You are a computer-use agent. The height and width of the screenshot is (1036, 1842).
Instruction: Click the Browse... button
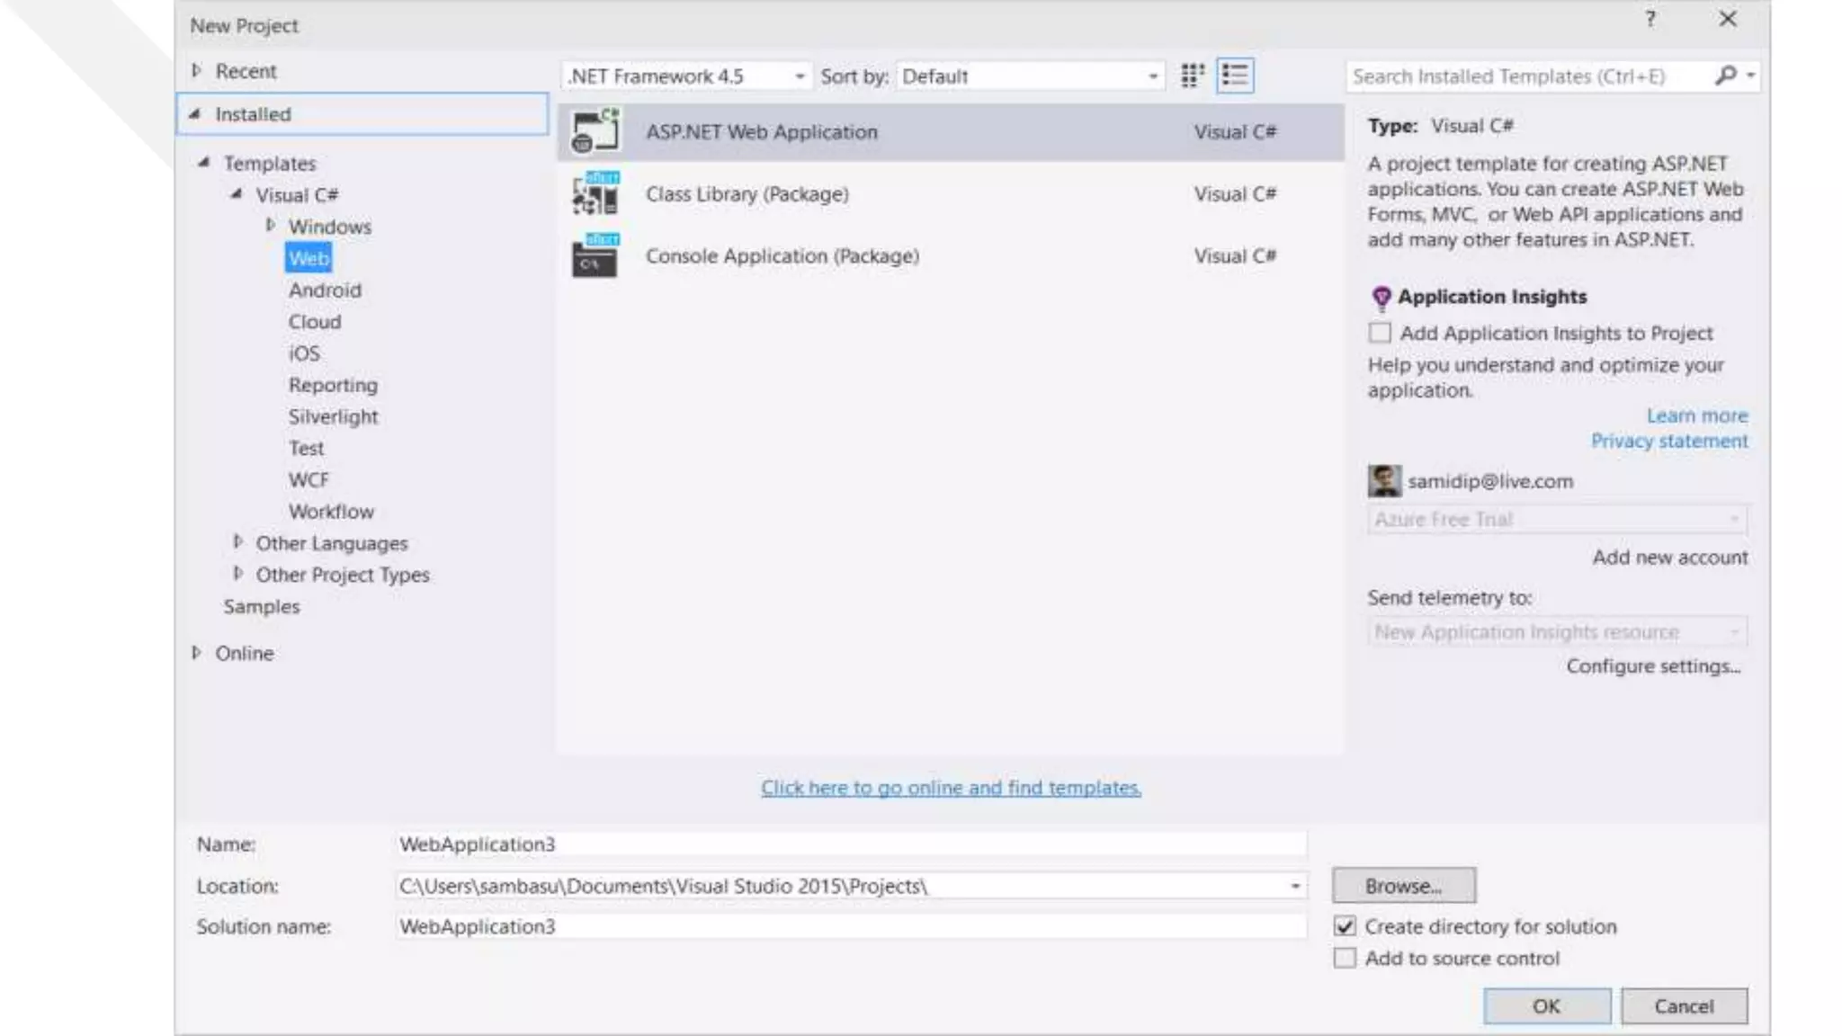click(1403, 886)
